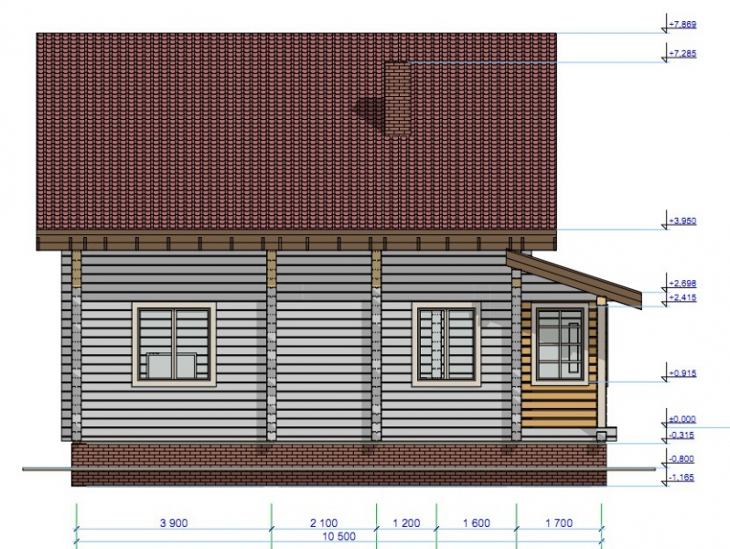Click the -1,165 foundation bottom label
This screenshot has height=549, width=730.
(682, 478)
